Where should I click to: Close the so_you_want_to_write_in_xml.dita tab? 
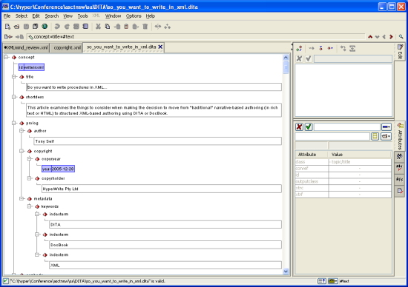[x=160, y=47]
